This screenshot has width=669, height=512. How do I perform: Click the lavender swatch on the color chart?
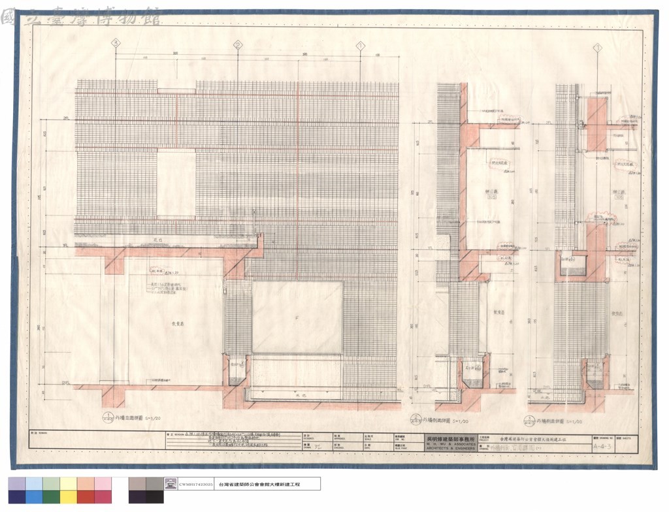click(x=16, y=484)
